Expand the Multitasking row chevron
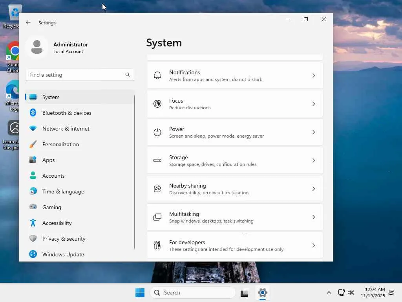 click(314, 217)
